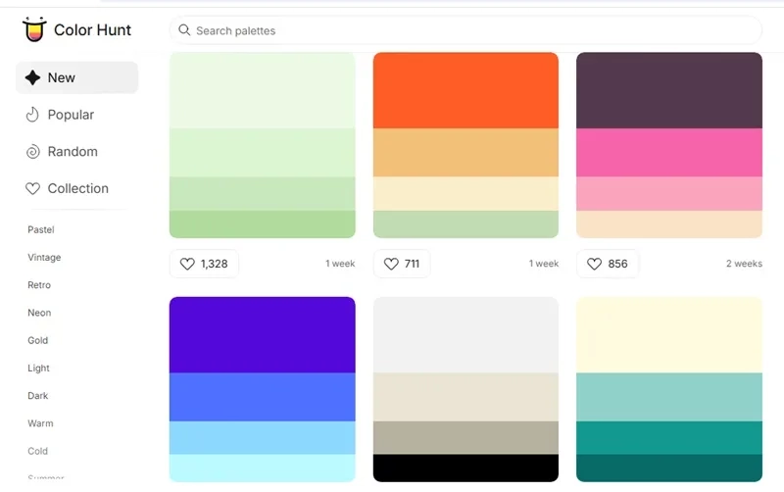Choose the Dark tag filter
The image size is (784, 492).
(38, 396)
